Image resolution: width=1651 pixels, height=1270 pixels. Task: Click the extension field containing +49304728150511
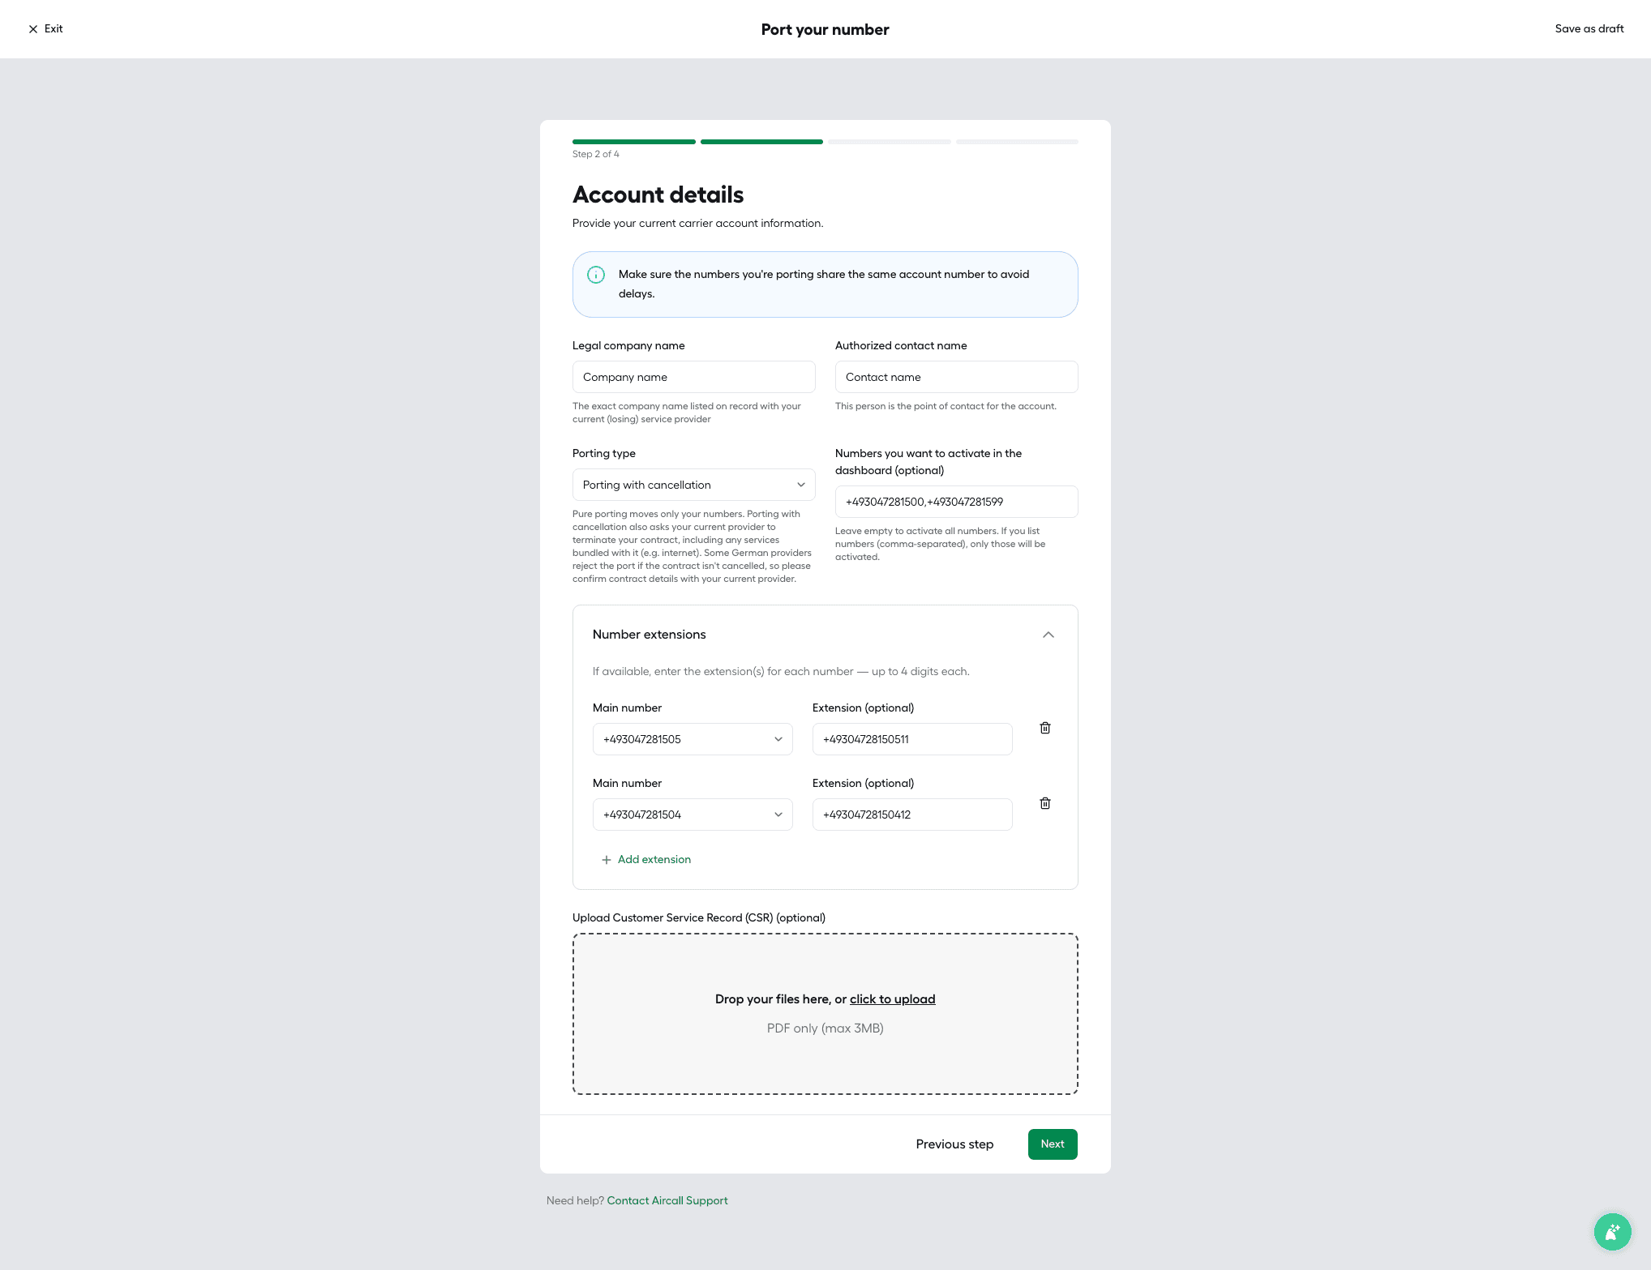(x=912, y=739)
